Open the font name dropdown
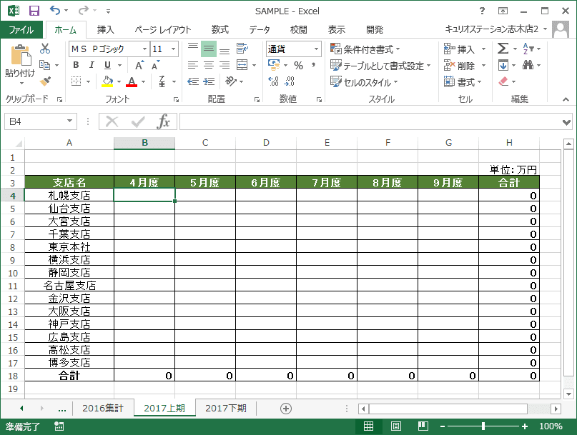The image size is (577, 435). pos(144,49)
